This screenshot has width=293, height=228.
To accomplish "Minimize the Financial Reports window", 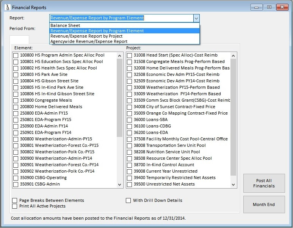I will [x=256, y=8].
